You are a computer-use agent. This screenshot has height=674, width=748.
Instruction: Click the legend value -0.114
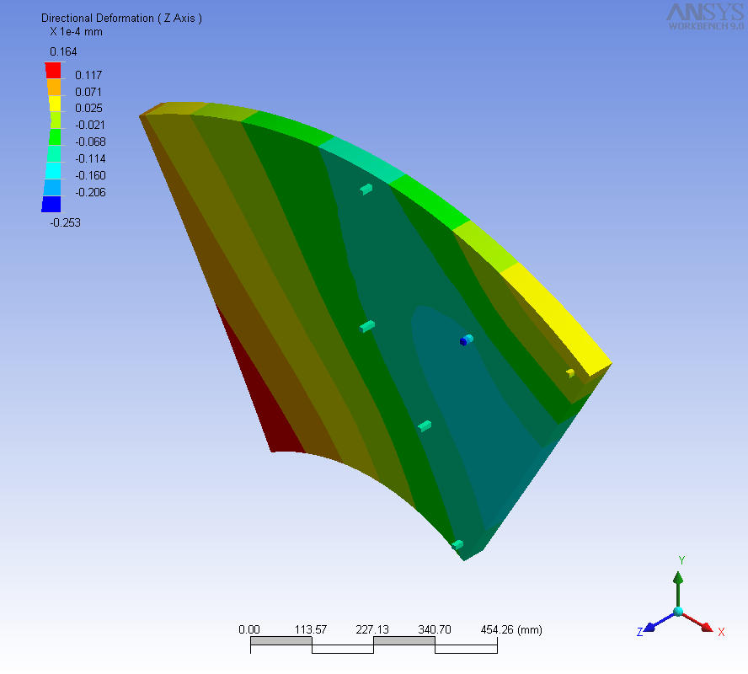91,158
